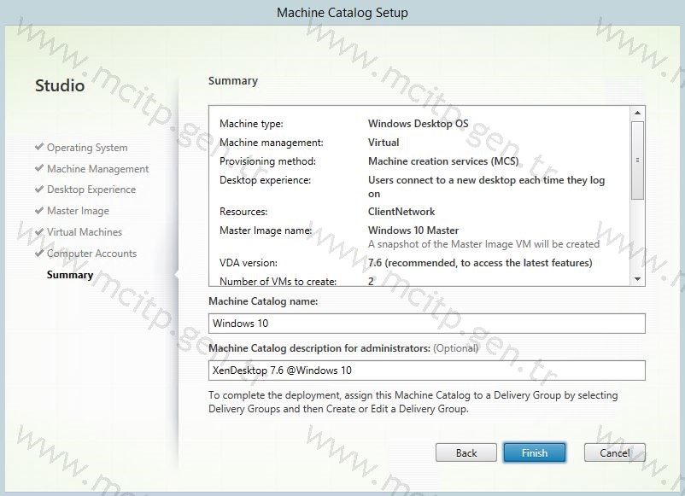Cancel the Machine Catalog Setup

[x=615, y=452]
